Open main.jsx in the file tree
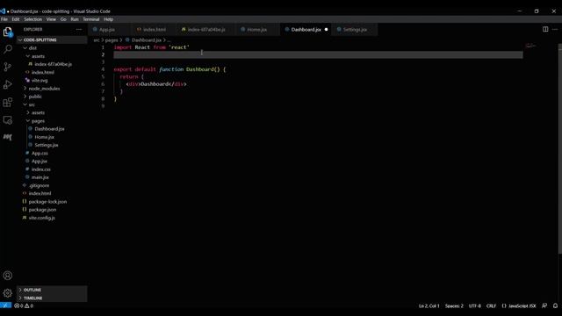 pos(40,177)
